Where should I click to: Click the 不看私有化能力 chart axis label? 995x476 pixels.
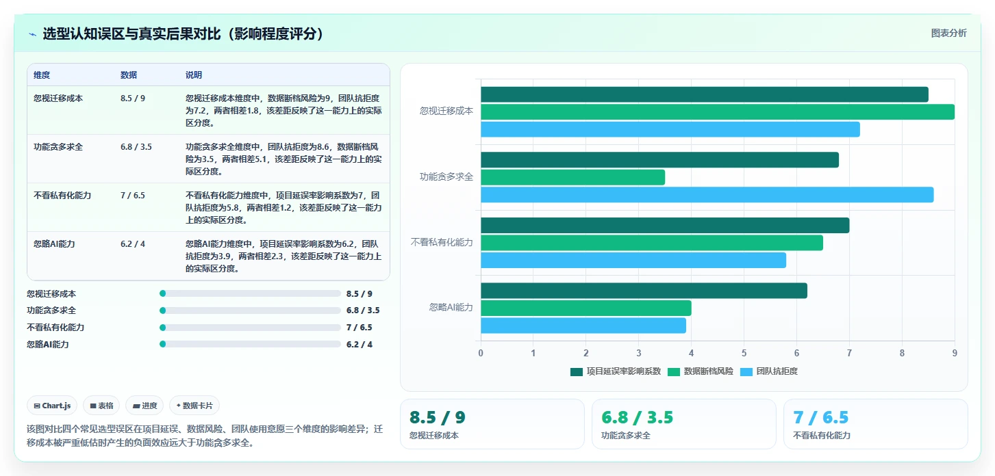442,242
